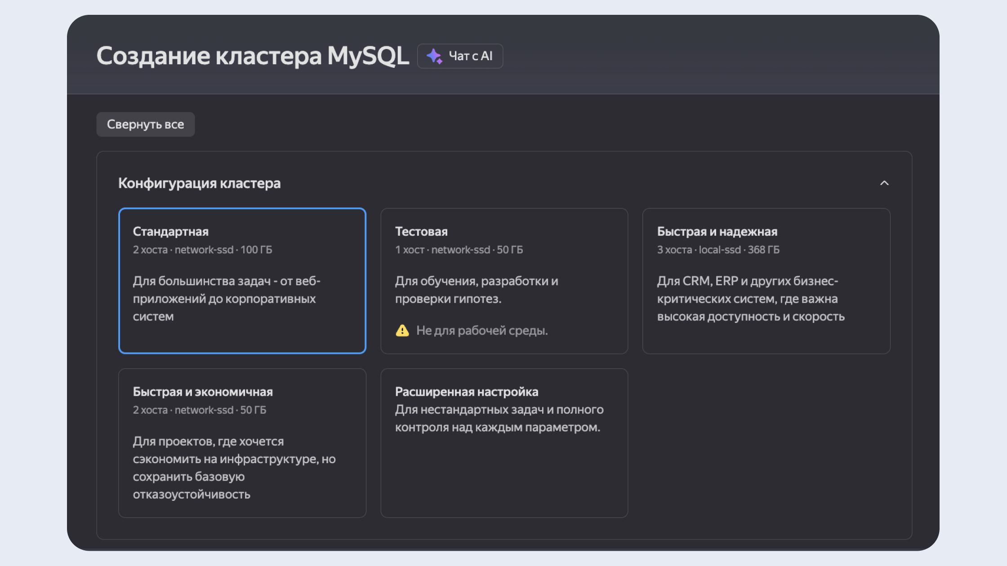Click the sparkle AI icon
The width and height of the screenshot is (1007, 566).
coord(434,56)
